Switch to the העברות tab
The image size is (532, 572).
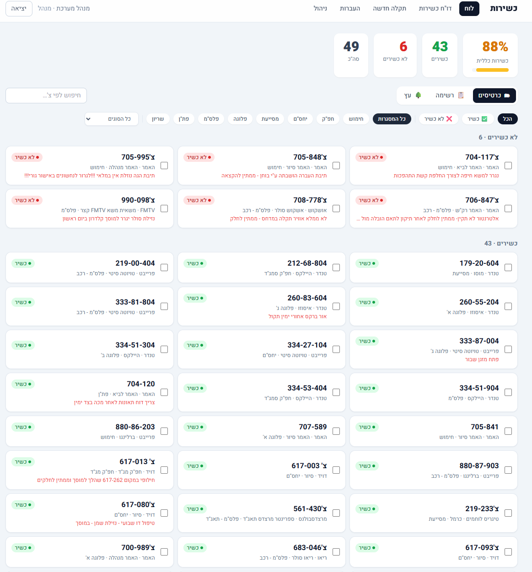tap(350, 8)
